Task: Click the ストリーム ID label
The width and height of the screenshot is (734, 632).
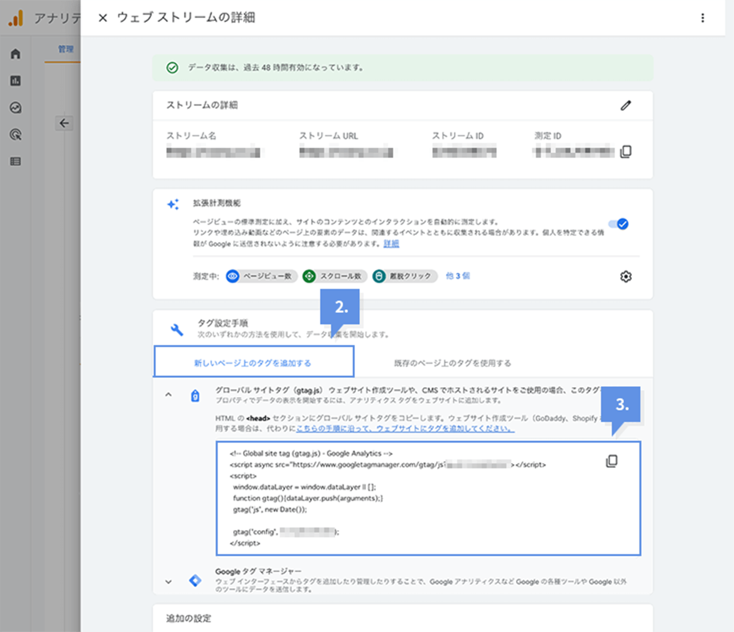Action: click(x=458, y=136)
